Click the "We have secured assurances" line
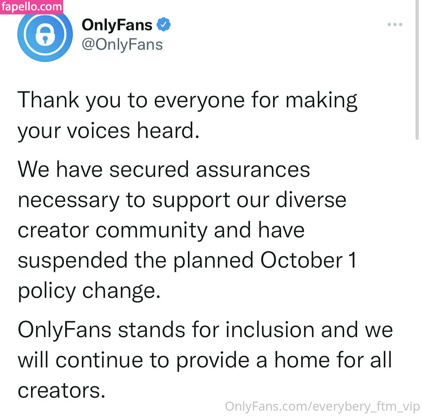This screenshot has height=416, width=422. pyautogui.click(x=164, y=169)
